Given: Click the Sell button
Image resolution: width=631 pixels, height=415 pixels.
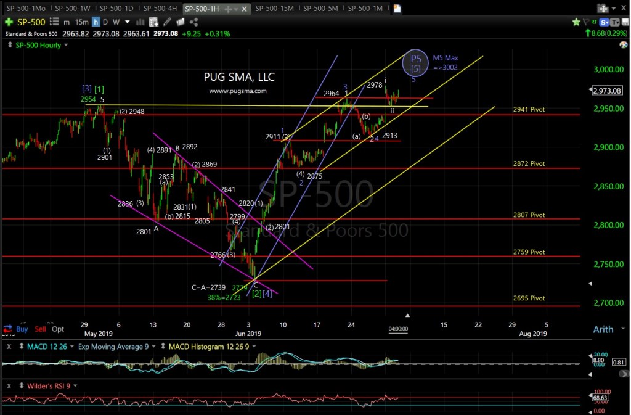Looking at the screenshot, I should pyautogui.click(x=40, y=329).
